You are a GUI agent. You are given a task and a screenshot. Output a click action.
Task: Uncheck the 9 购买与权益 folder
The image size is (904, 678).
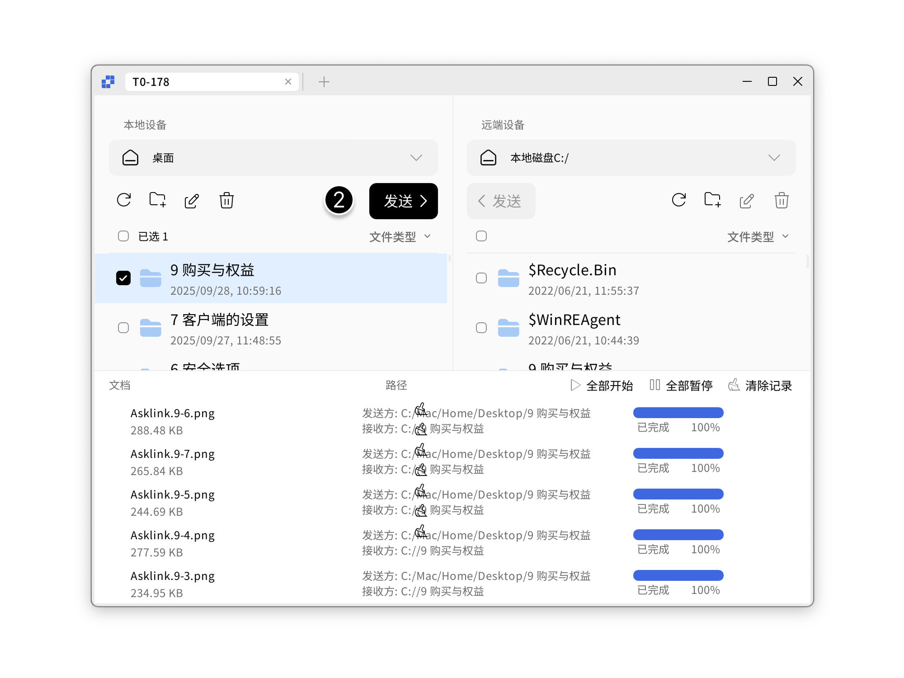click(123, 278)
